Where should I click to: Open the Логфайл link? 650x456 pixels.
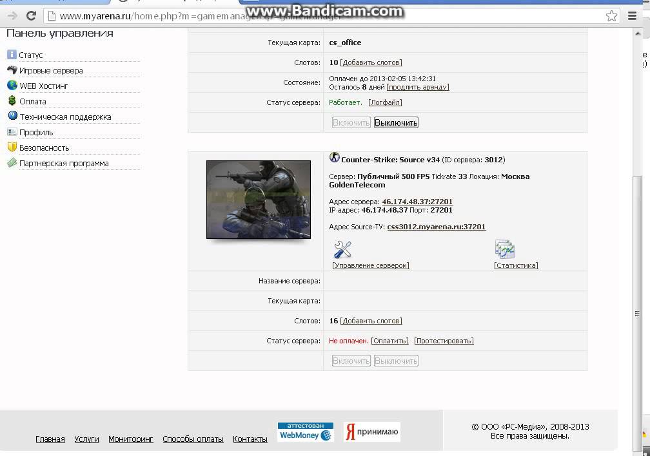click(x=385, y=102)
